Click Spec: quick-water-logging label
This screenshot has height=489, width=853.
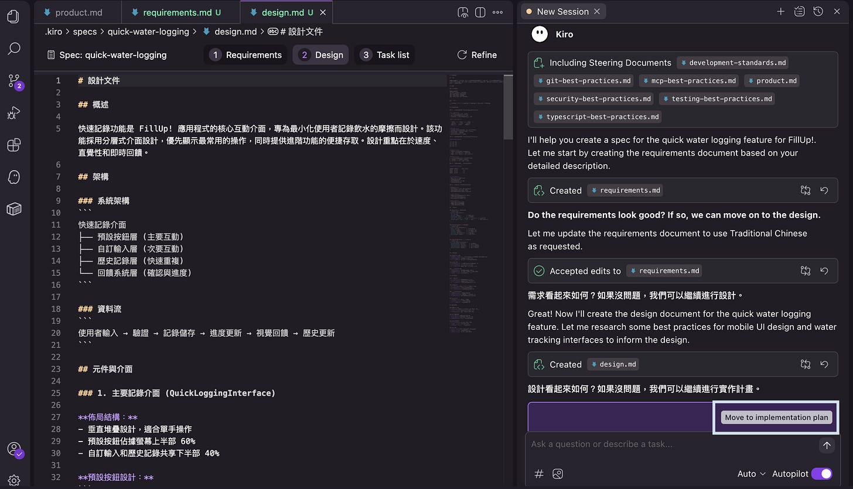click(106, 55)
